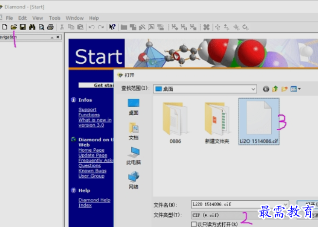Collapse the Navigation panel with arrow

click(52, 37)
